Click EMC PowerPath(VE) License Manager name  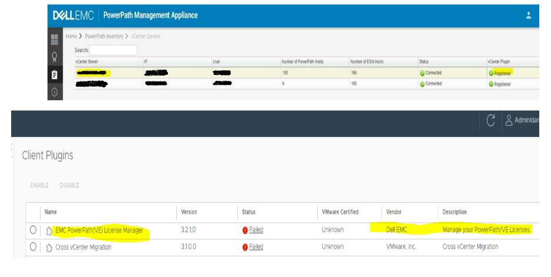[99, 230]
